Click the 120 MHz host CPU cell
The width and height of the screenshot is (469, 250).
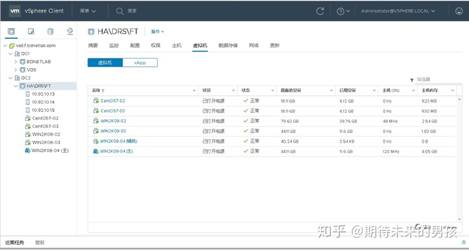391,151
